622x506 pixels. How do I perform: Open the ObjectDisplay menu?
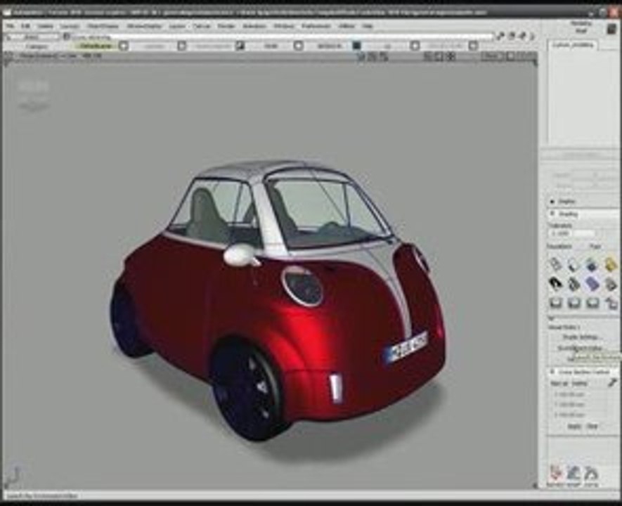pyautogui.click(x=103, y=26)
